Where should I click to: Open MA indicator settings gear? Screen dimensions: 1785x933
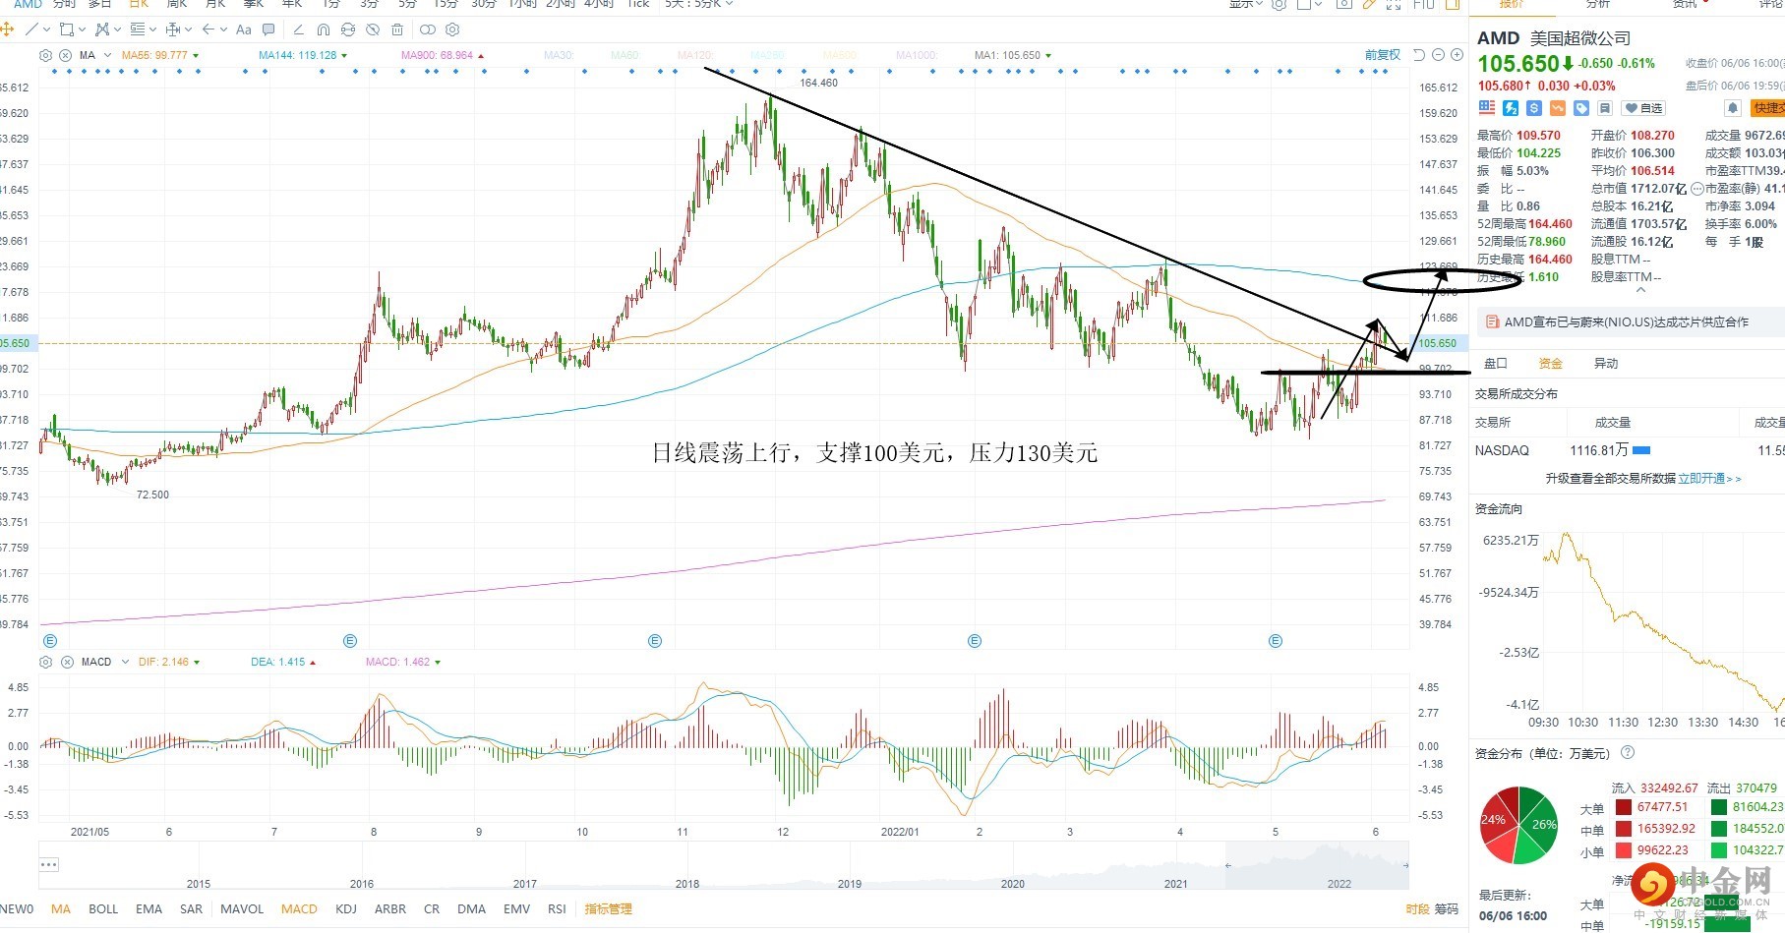(x=46, y=55)
